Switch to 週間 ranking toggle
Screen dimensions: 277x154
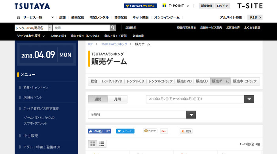point(98,99)
